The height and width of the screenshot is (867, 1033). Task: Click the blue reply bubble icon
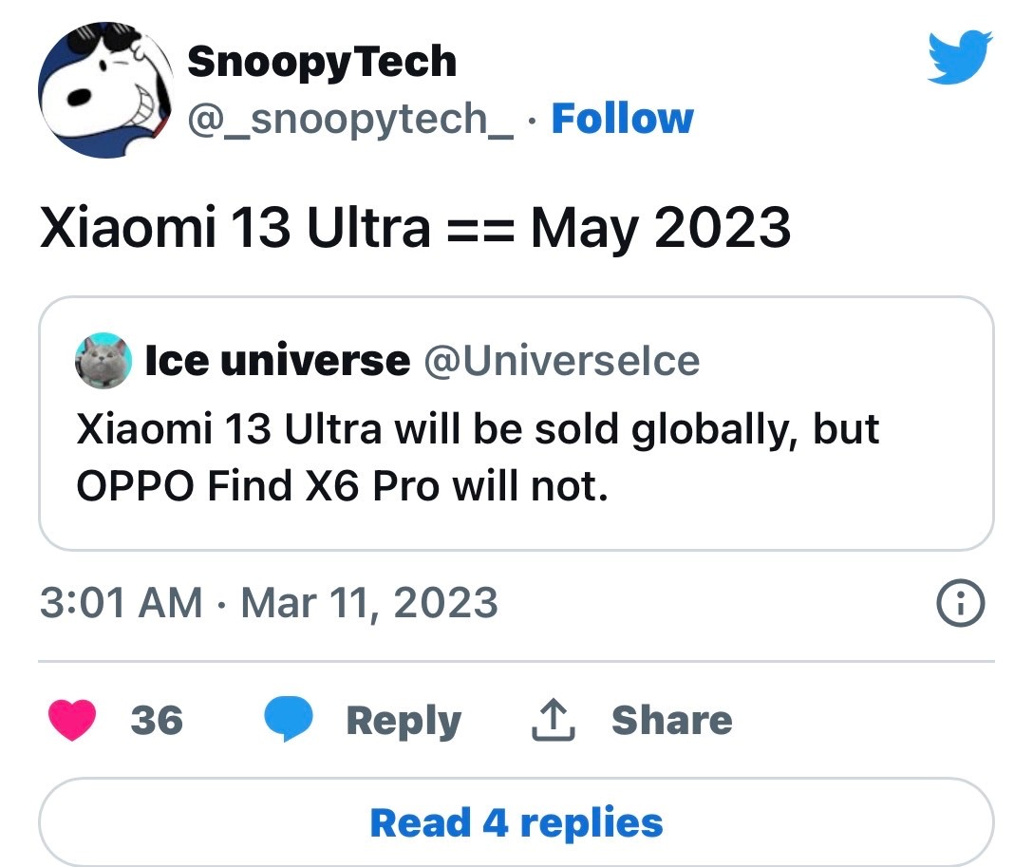(x=289, y=721)
